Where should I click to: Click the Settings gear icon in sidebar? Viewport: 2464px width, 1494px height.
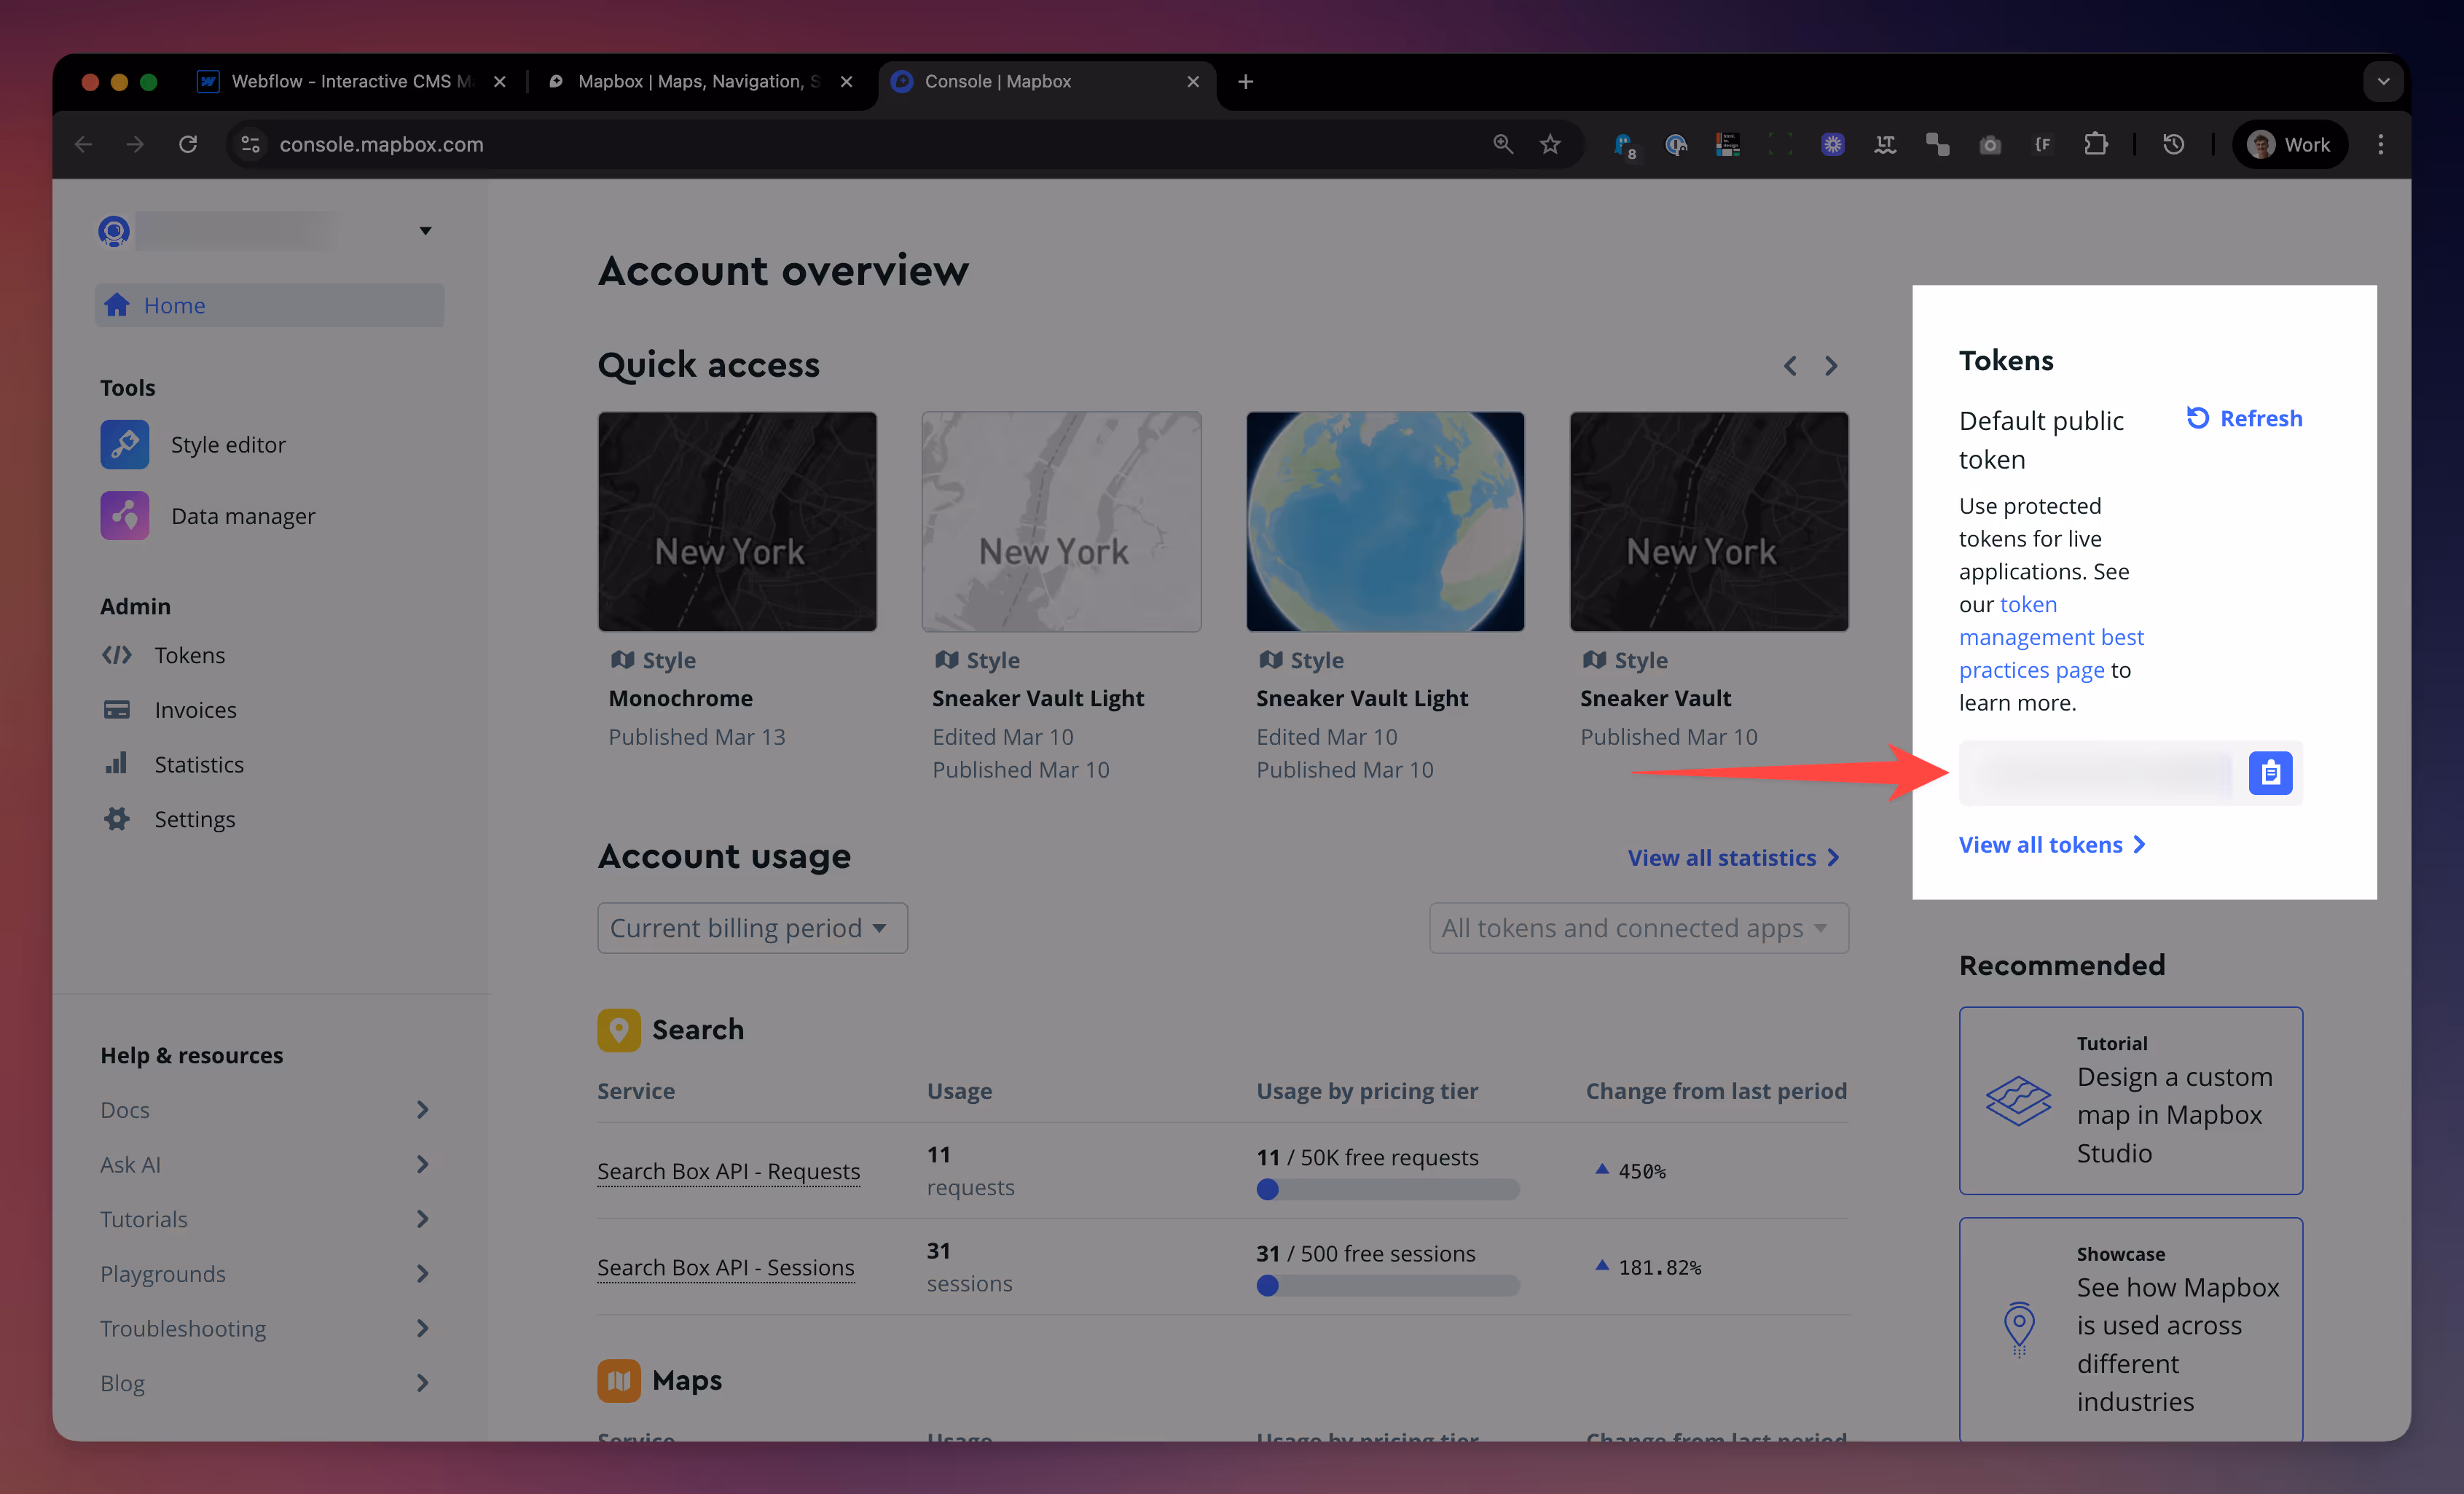point(117,819)
